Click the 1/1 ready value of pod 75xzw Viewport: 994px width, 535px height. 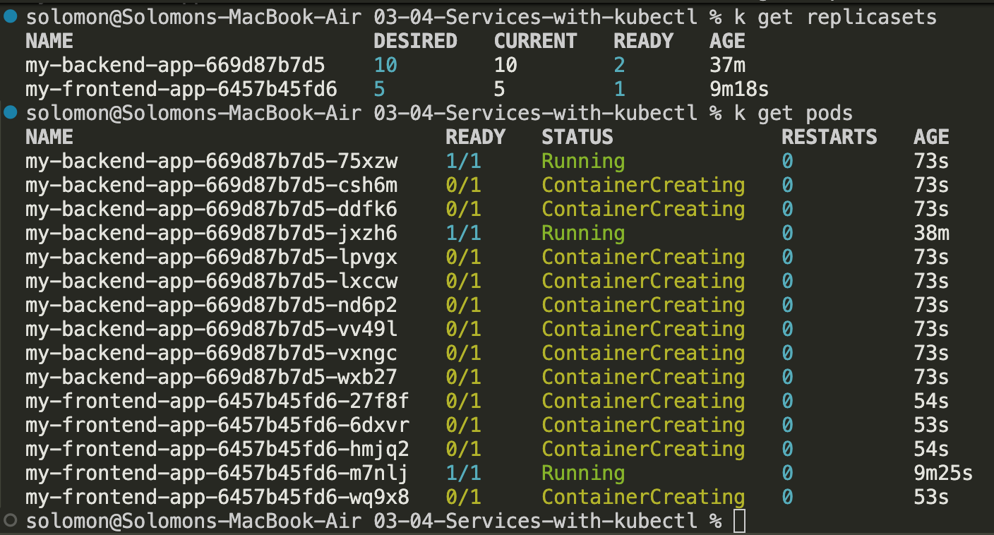point(463,161)
